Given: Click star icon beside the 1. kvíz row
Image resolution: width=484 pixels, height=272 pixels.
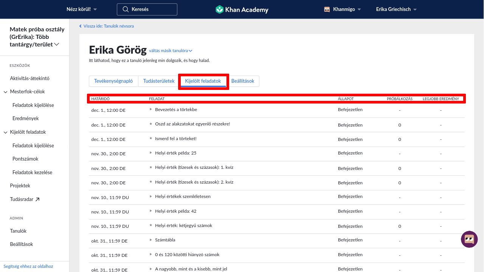Looking at the screenshot, I should coord(151,167).
